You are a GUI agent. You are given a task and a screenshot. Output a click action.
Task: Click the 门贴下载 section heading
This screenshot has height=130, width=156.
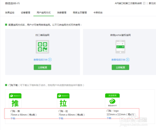coord(13,85)
